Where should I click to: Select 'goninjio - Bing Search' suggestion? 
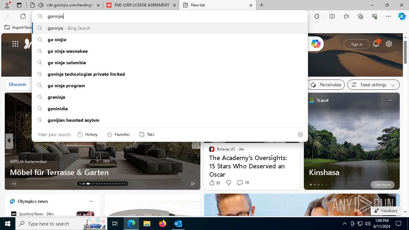[x=170, y=28]
